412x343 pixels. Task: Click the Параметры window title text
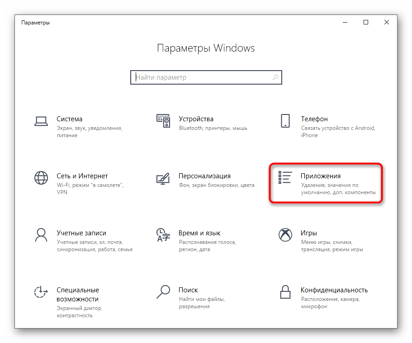pyautogui.click(x=35, y=23)
